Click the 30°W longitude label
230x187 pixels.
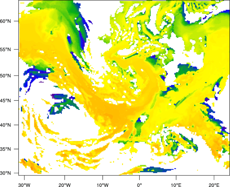[24, 185]
